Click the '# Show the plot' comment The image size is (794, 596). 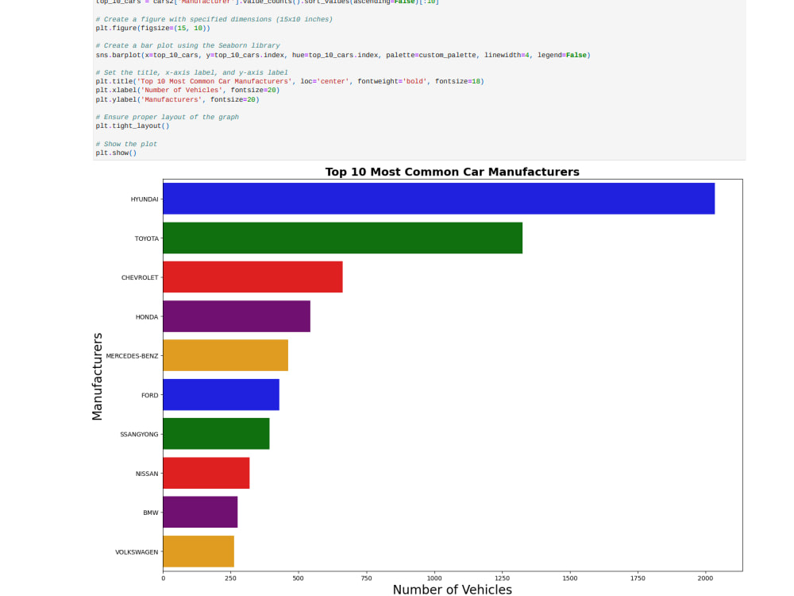click(x=126, y=144)
